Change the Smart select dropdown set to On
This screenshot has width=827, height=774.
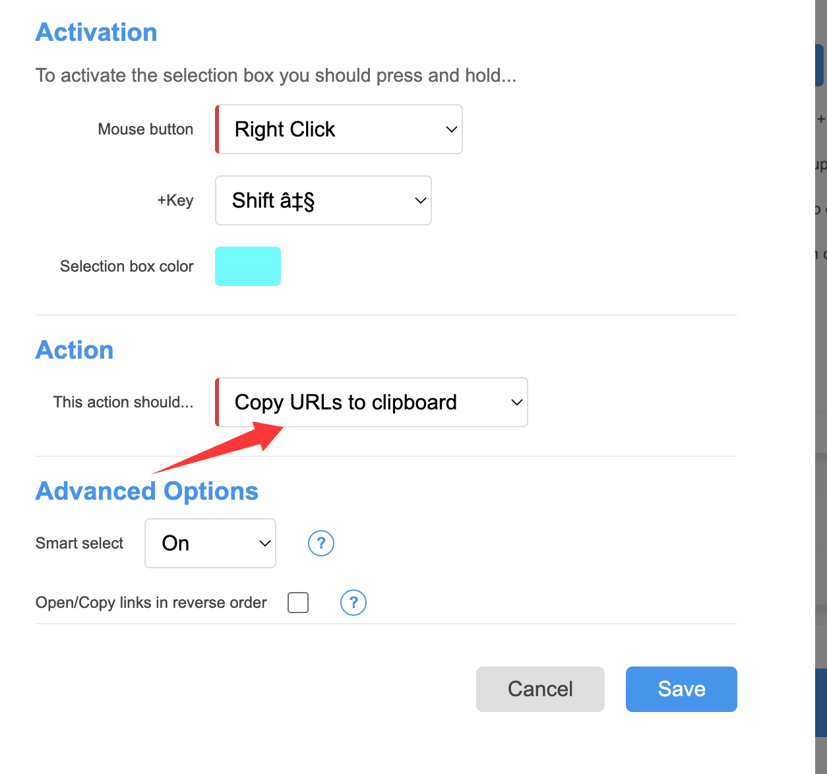pos(210,543)
